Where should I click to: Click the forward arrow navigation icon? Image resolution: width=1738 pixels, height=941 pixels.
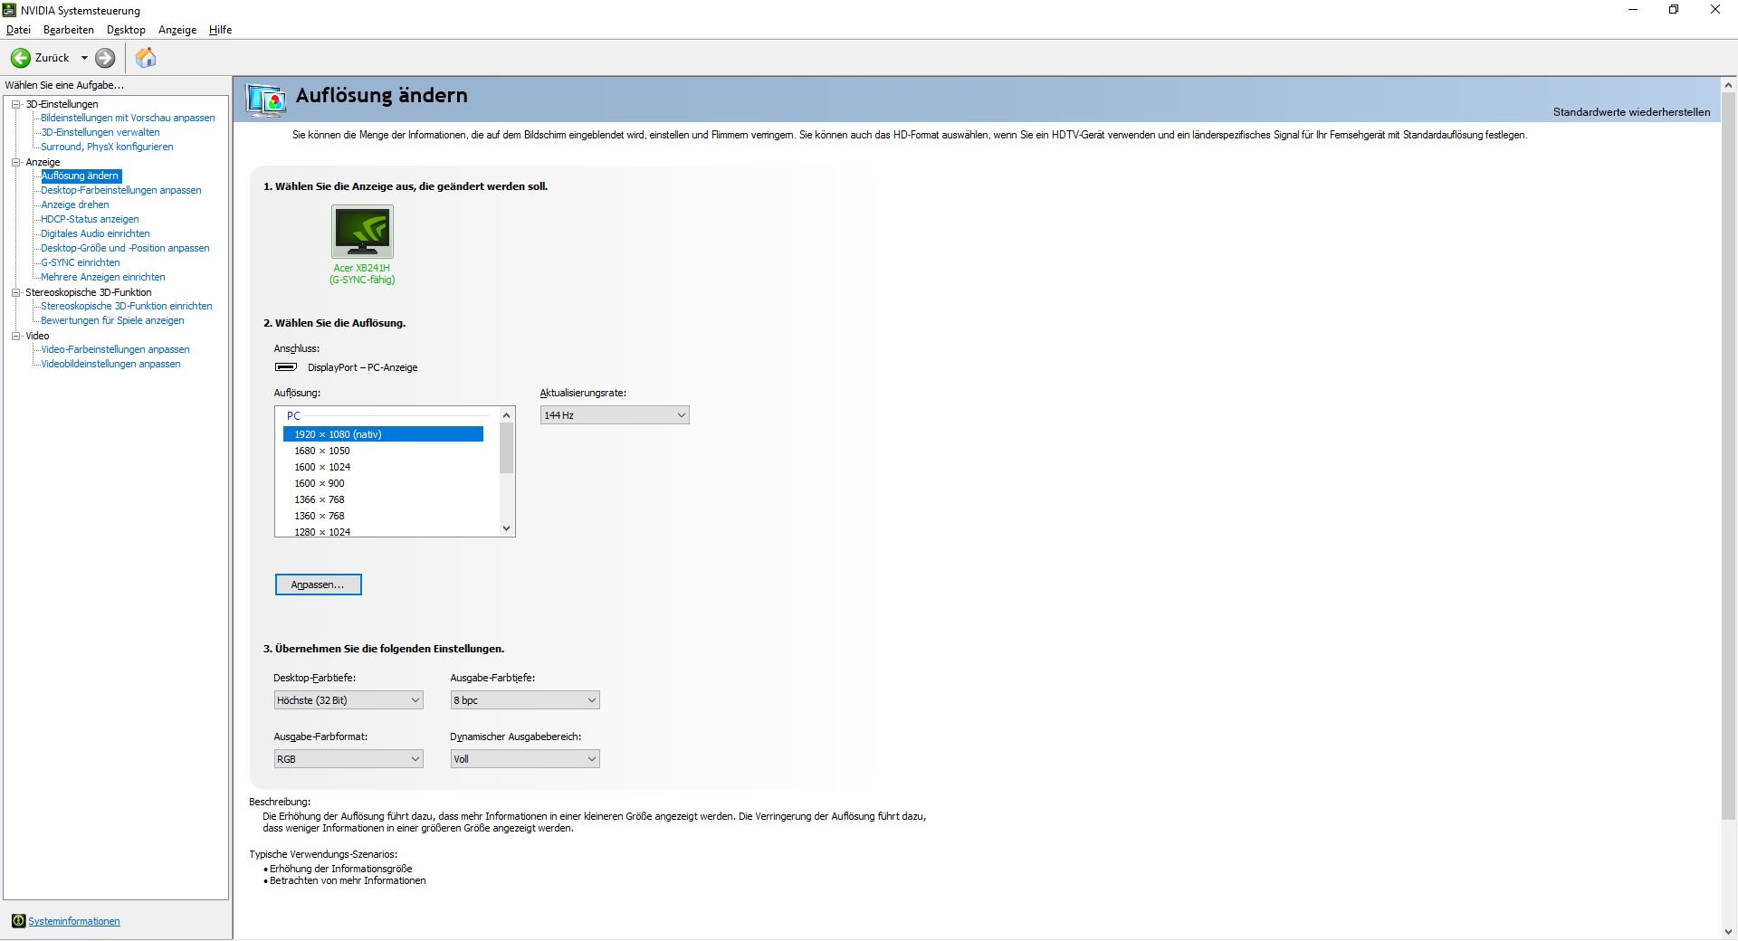coord(105,58)
